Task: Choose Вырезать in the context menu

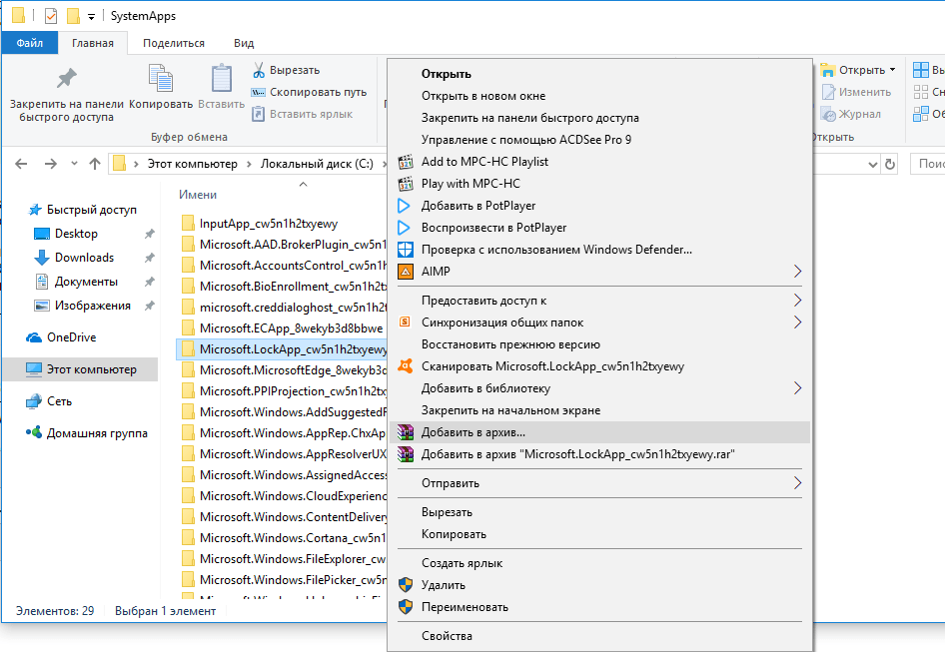Action: click(x=599, y=511)
